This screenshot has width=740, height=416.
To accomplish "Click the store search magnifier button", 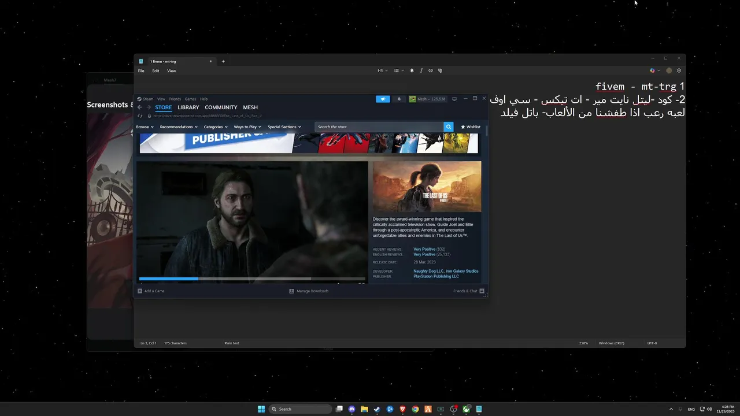I will (x=448, y=127).
